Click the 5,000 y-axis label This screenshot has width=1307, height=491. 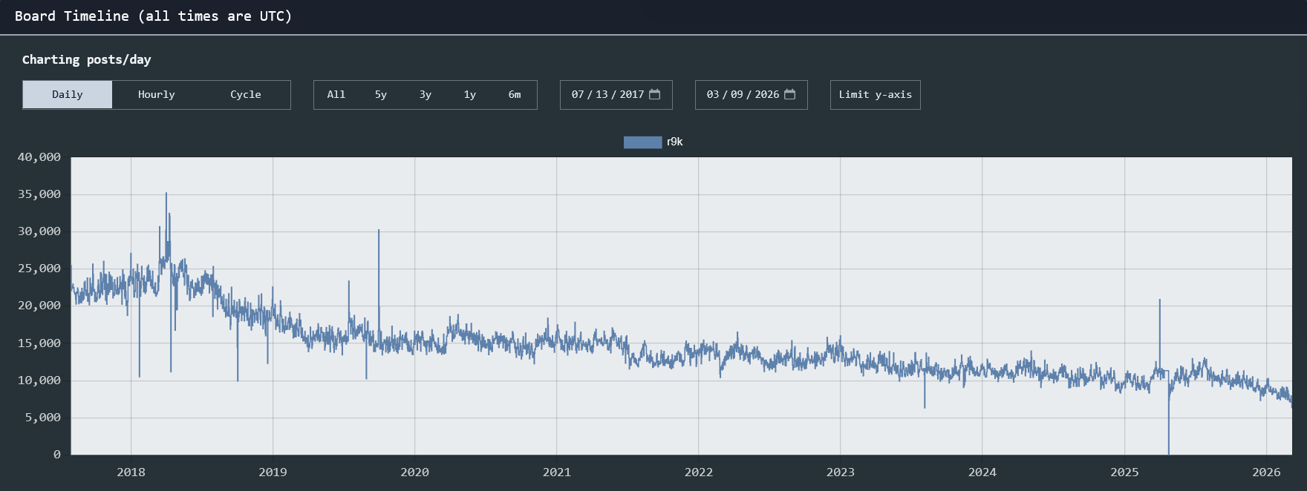[43, 418]
